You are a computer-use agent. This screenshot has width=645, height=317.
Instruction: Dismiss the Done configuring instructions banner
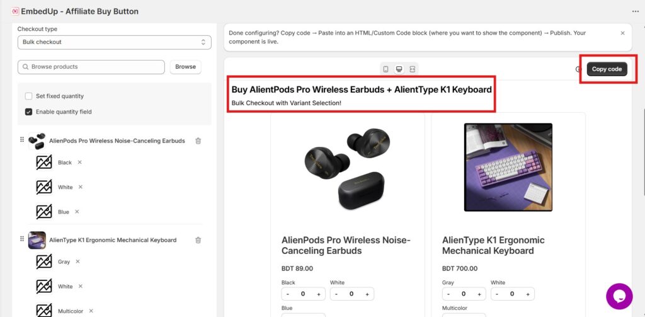[x=623, y=33]
